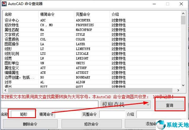
Task: Click the UNITS full command cell
Action: [x=80, y=63]
